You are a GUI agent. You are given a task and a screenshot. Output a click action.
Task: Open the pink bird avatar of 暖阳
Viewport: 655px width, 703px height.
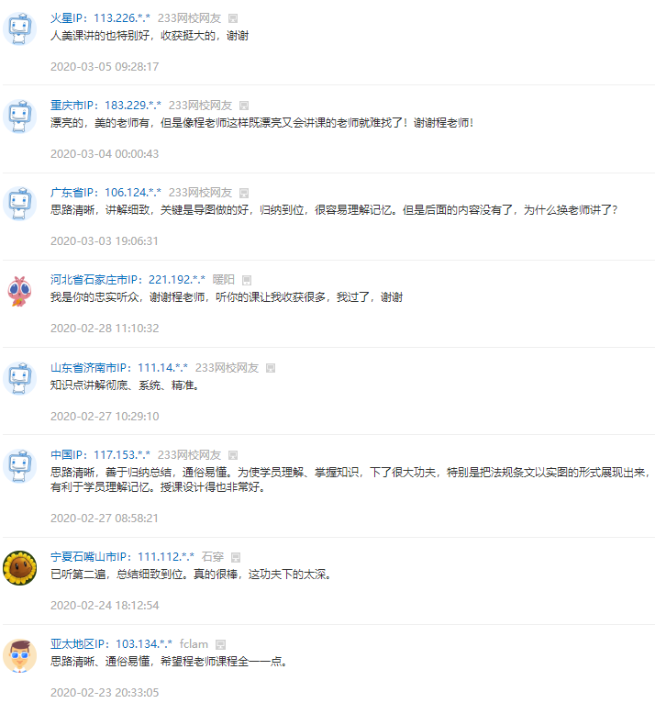[x=19, y=291]
